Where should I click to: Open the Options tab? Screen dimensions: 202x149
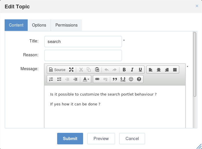(39, 25)
